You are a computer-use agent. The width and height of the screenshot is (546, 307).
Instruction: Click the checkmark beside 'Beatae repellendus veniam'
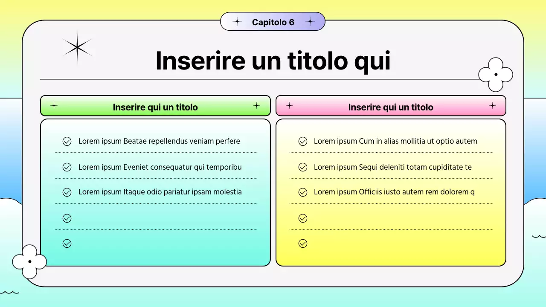67,142
